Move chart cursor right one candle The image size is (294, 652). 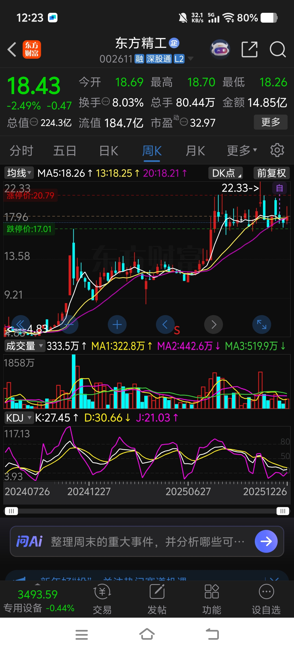click(213, 324)
